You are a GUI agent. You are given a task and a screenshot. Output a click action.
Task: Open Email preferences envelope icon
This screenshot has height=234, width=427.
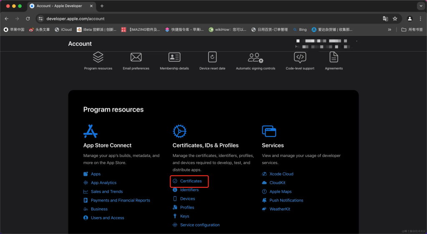[136, 57]
